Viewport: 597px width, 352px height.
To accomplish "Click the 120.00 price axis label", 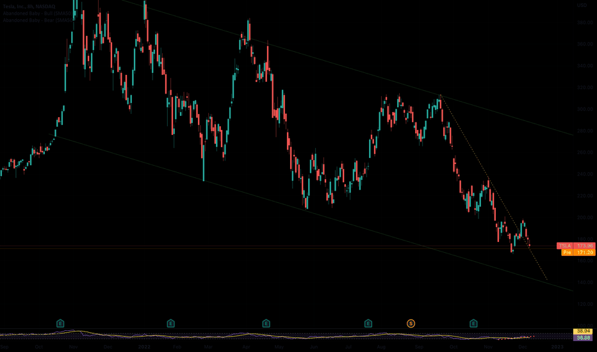I will tap(585, 304).
